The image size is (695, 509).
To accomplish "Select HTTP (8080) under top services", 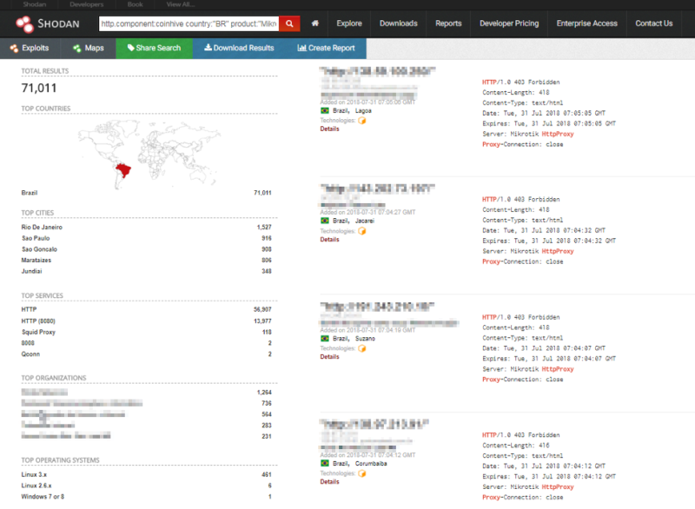I will point(40,321).
